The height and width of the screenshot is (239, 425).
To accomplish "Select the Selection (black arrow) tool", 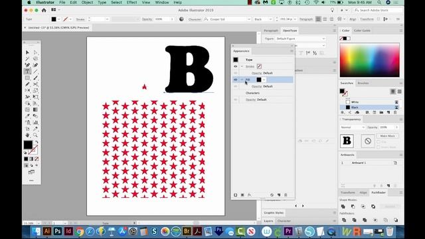I will (27, 52).
